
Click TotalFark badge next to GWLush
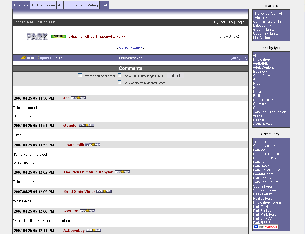pyautogui.click(x=87, y=211)
